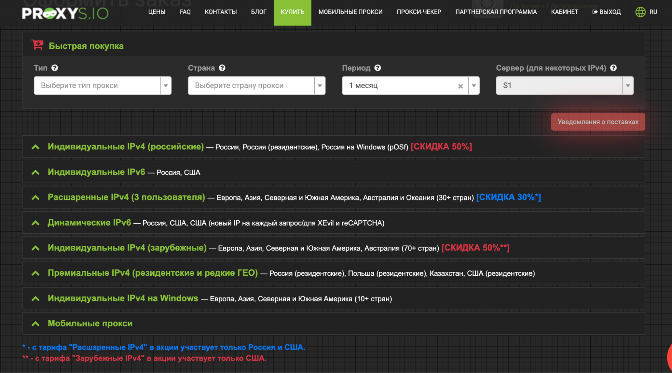The width and height of the screenshot is (672, 373).
Task: Click the globe language icon
Action: (x=640, y=12)
